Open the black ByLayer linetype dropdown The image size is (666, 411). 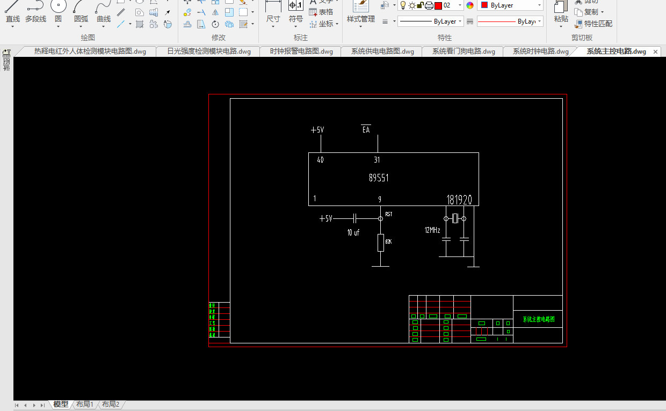tap(460, 21)
